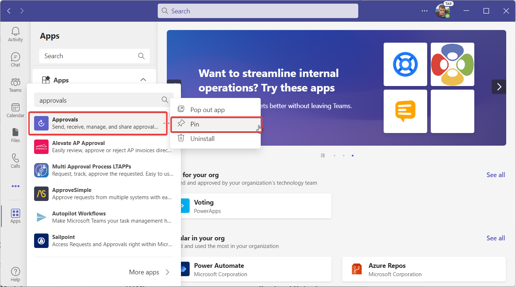
Task: Open More apps chevron link
Action: point(149,272)
